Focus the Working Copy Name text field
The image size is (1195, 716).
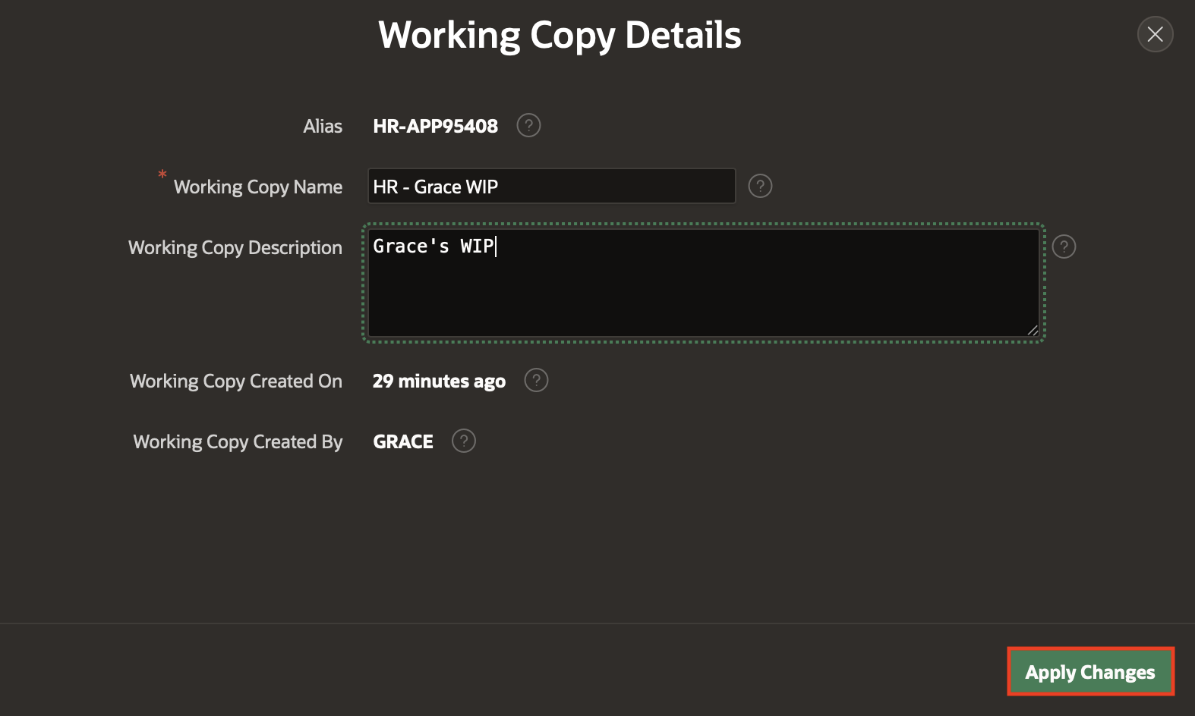pos(551,187)
